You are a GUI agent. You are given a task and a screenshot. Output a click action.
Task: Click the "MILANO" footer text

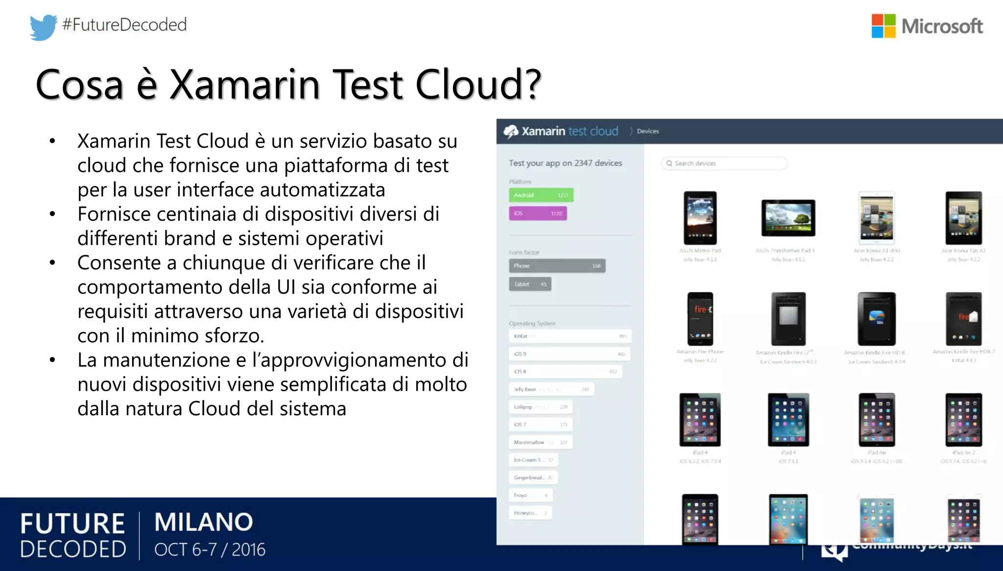(204, 522)
